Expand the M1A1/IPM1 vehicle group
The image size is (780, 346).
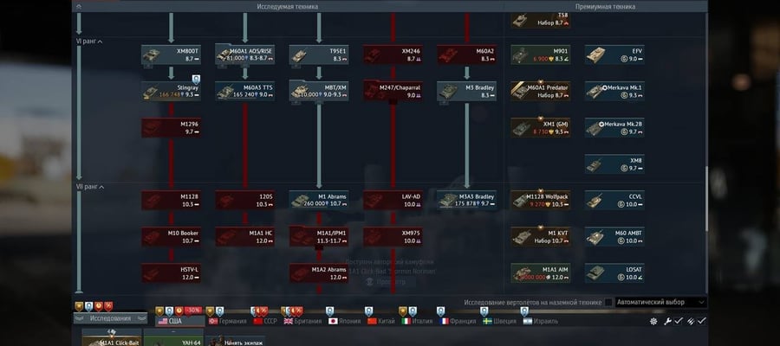[319, 237]
